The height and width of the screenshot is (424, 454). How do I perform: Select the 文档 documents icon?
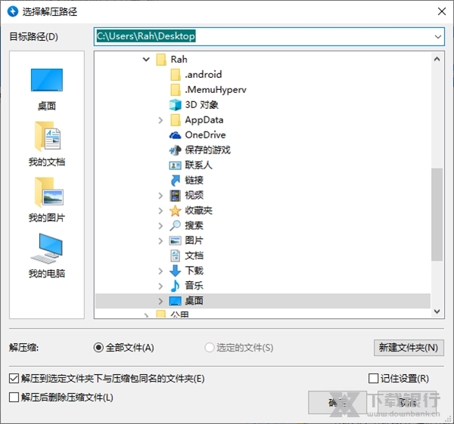tap(176, 255)
